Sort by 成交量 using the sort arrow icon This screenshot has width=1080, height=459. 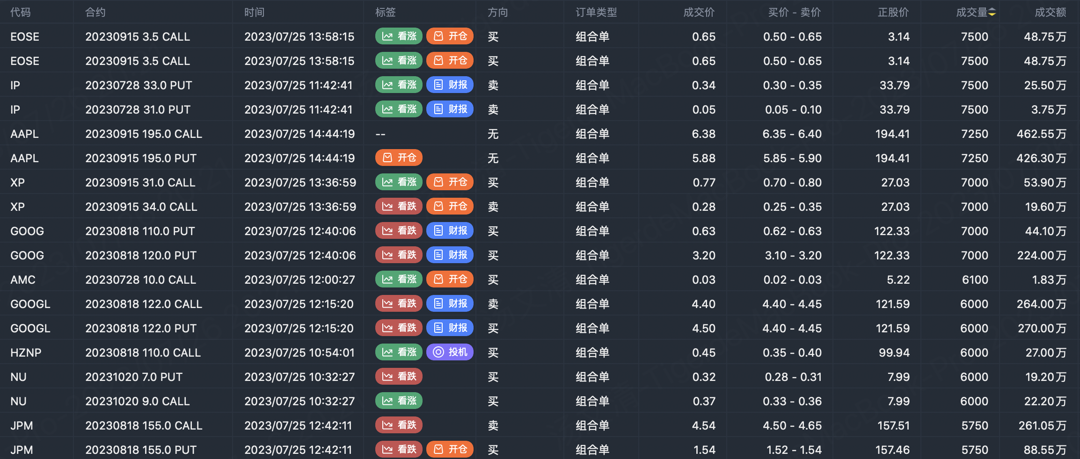[992, 13]
